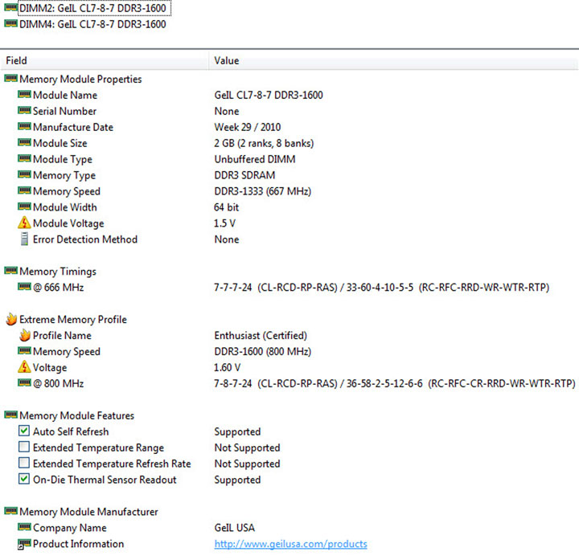
Task: Select the Serial Number label
Action: (64, 111)
